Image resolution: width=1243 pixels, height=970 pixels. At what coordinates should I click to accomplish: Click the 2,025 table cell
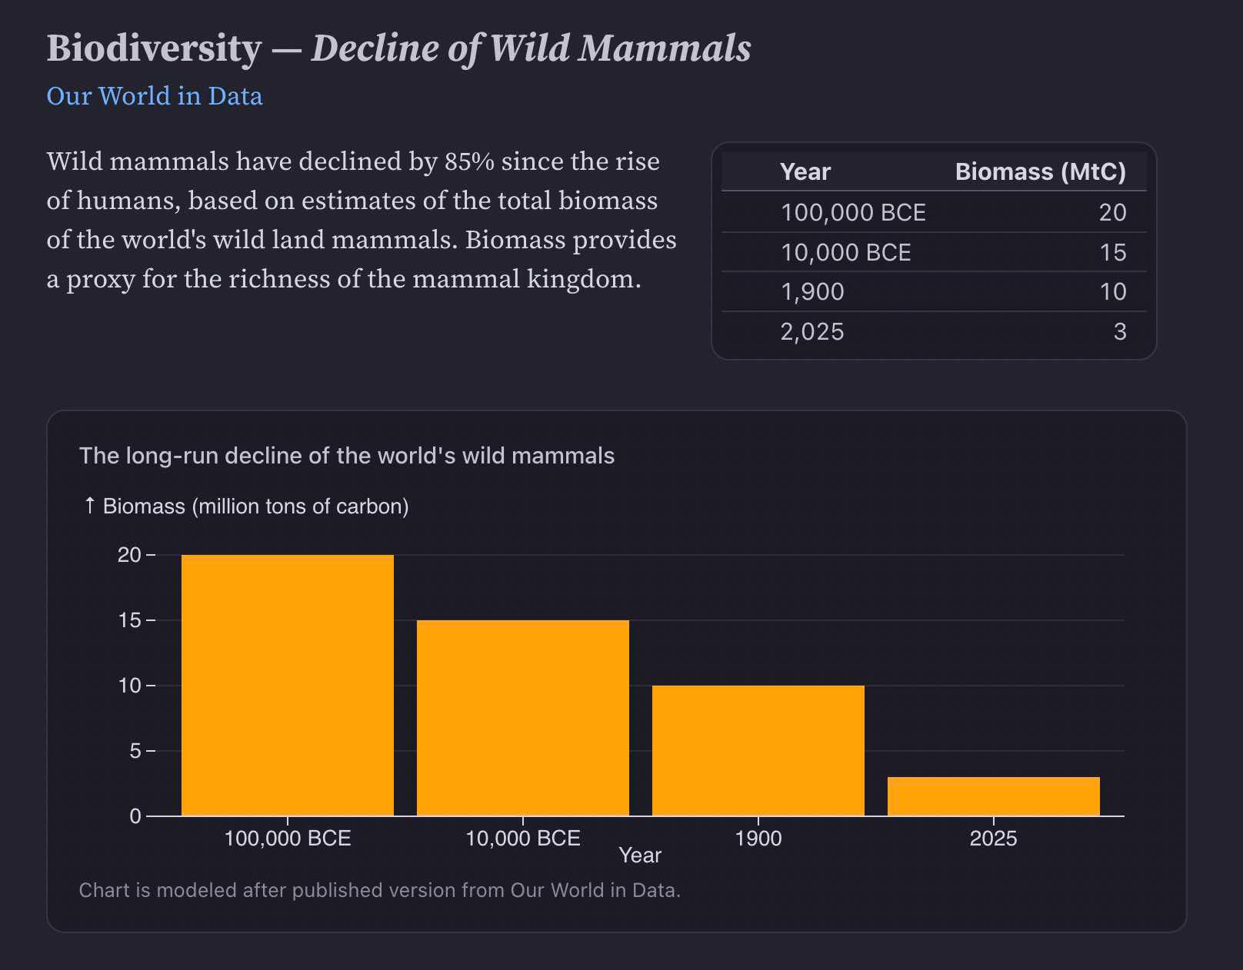pos(811,332)
